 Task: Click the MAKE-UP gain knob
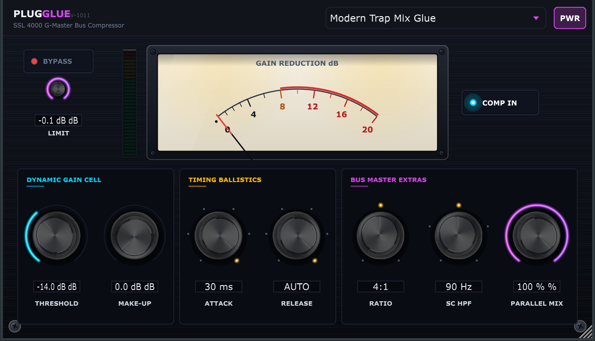click(x=135, y=235)
